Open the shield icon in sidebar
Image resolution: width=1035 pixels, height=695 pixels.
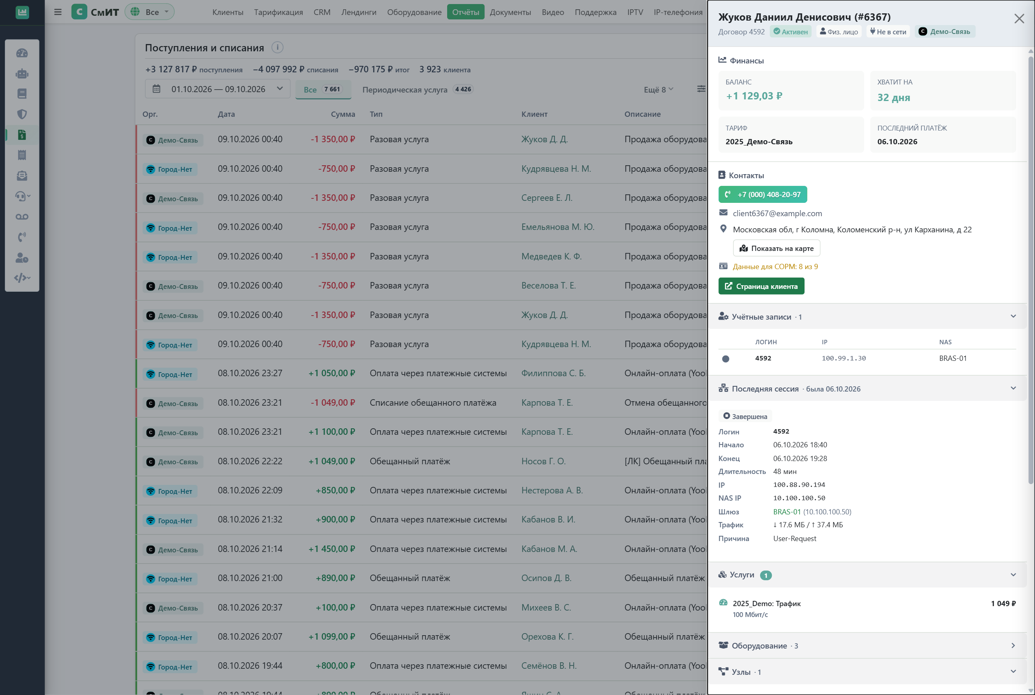(22, 114)
